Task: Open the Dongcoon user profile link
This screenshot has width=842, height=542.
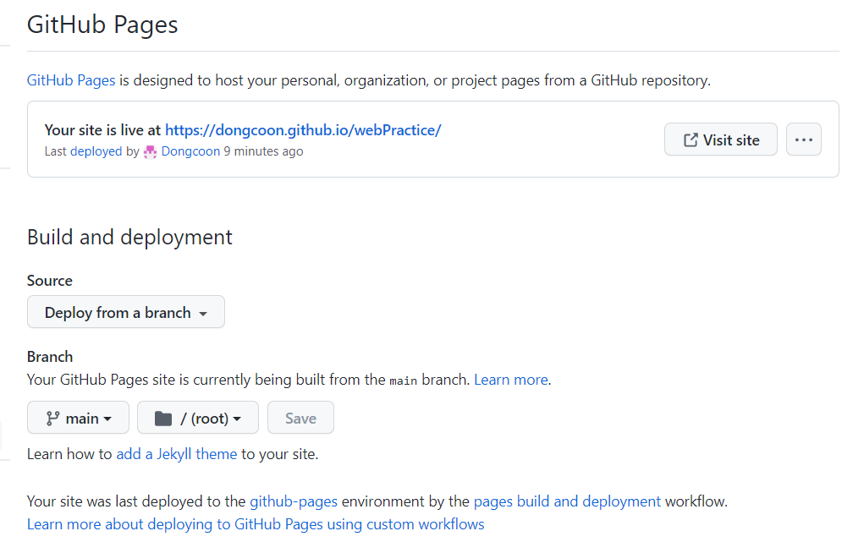Action: pos(190,151)
